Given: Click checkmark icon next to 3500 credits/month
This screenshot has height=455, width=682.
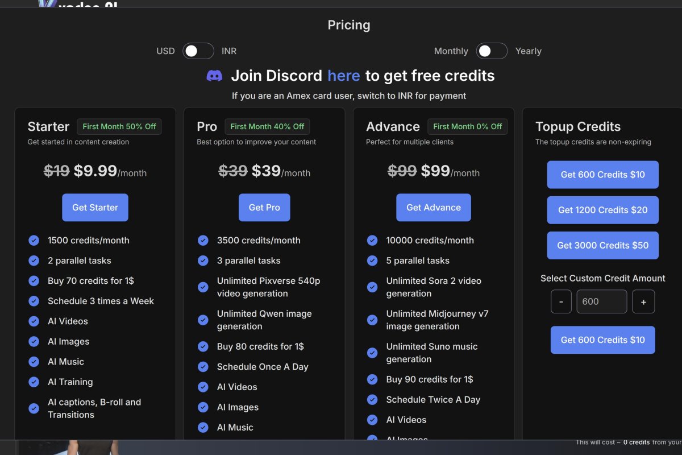Looking at the screenshot, I should pyautogui.click(x=203, y=240).
